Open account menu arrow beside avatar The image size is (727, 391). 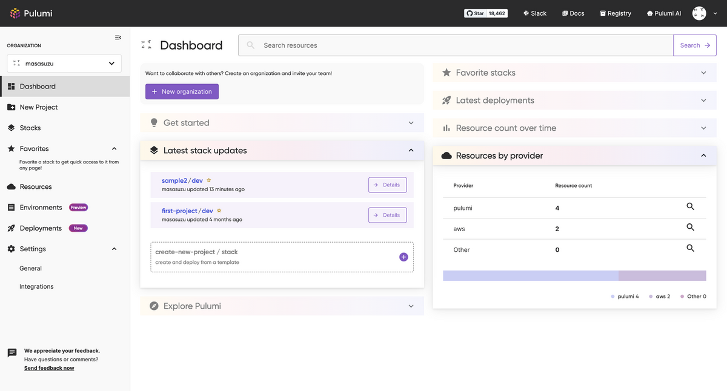(x=715, y=13)
